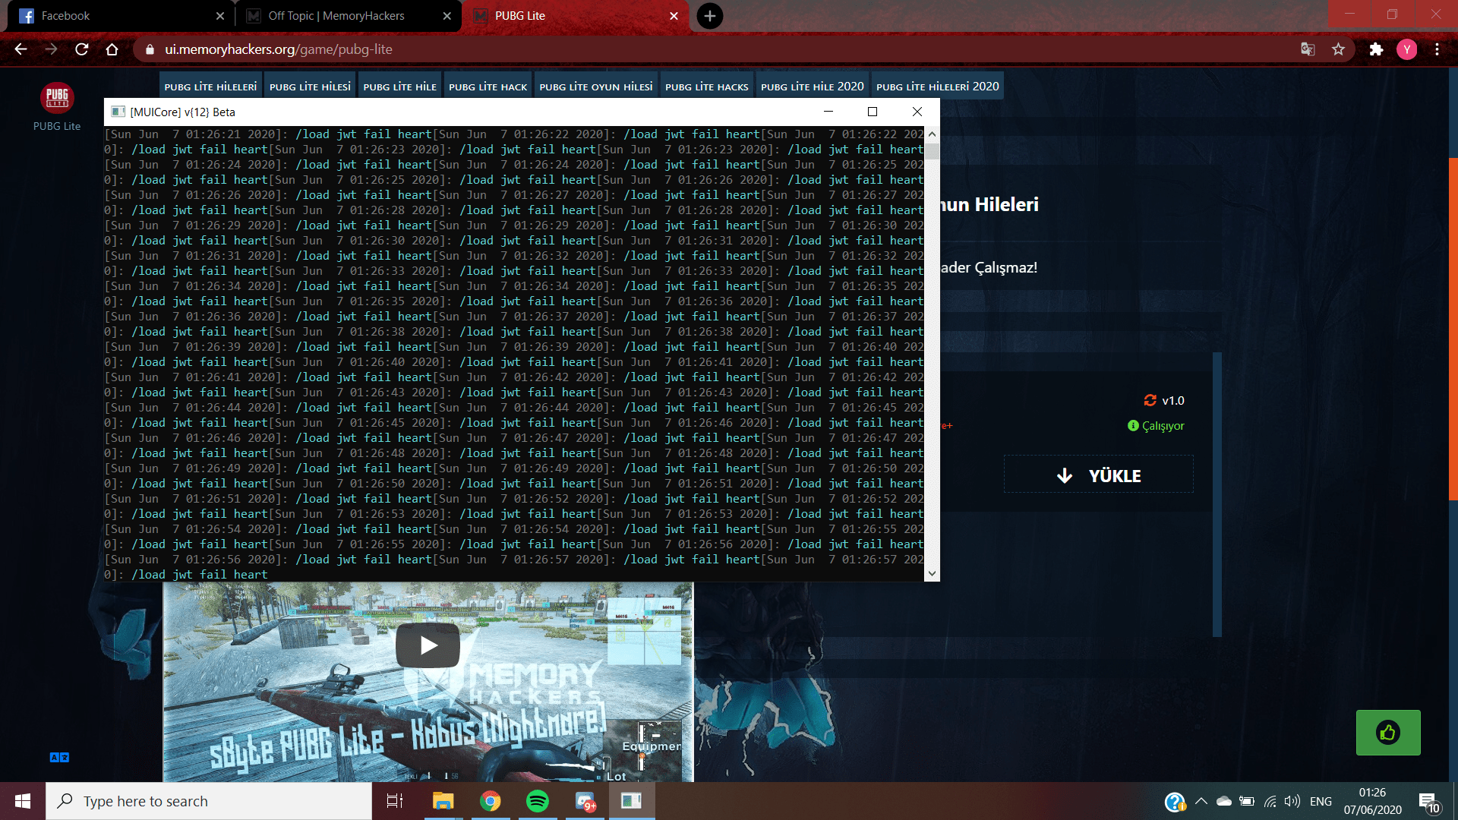Click the PUBG LİTE HİLE tag
Screen dimensions: 1458x820
tap(399, 87)
